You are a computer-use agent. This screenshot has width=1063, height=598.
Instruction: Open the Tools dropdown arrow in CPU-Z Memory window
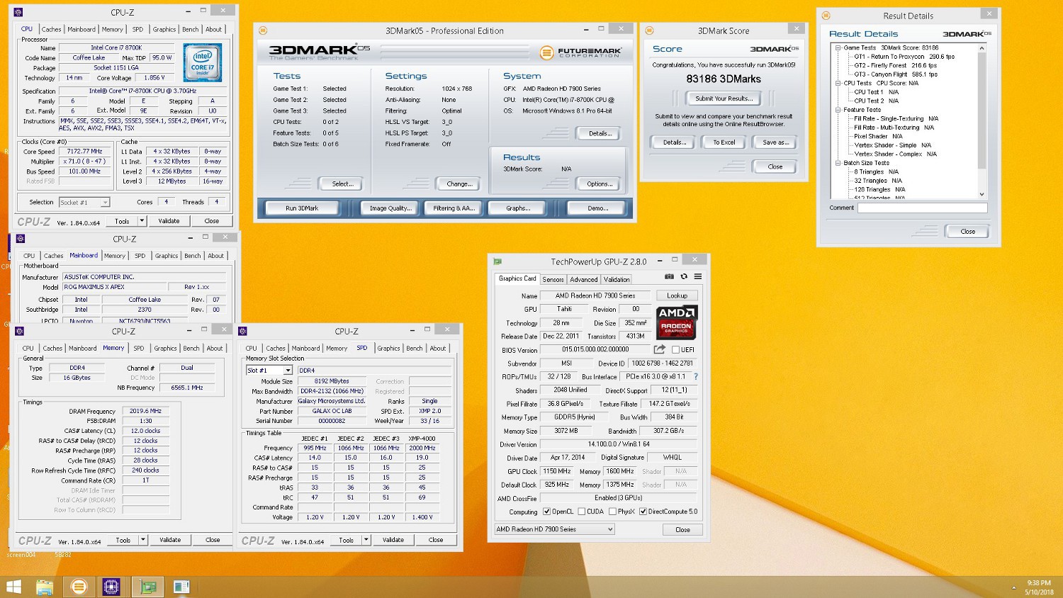click(142, 540)
